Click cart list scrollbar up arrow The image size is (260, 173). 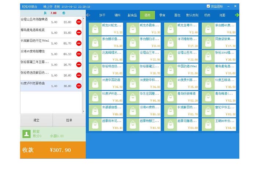tap(84, 19)
